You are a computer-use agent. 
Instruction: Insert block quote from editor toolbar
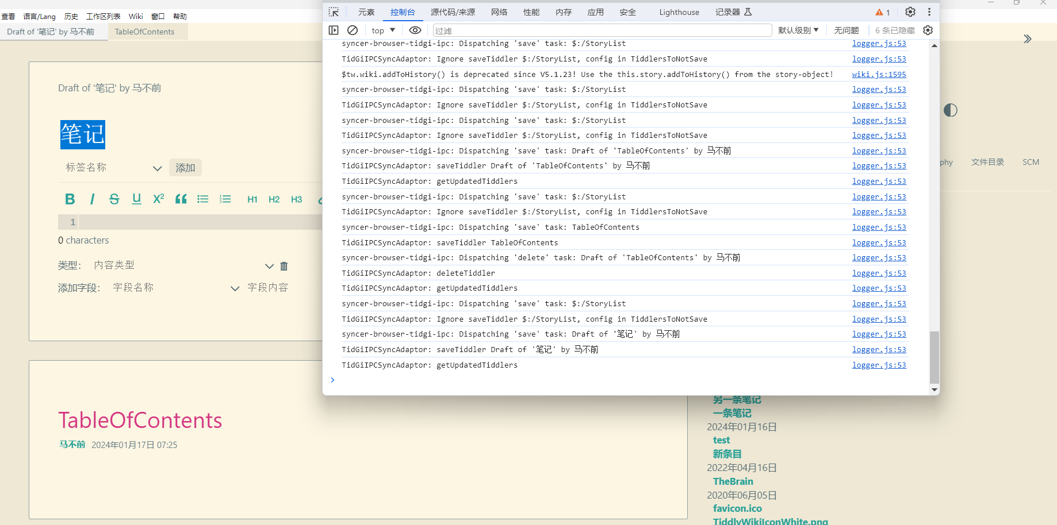(181, 199)
